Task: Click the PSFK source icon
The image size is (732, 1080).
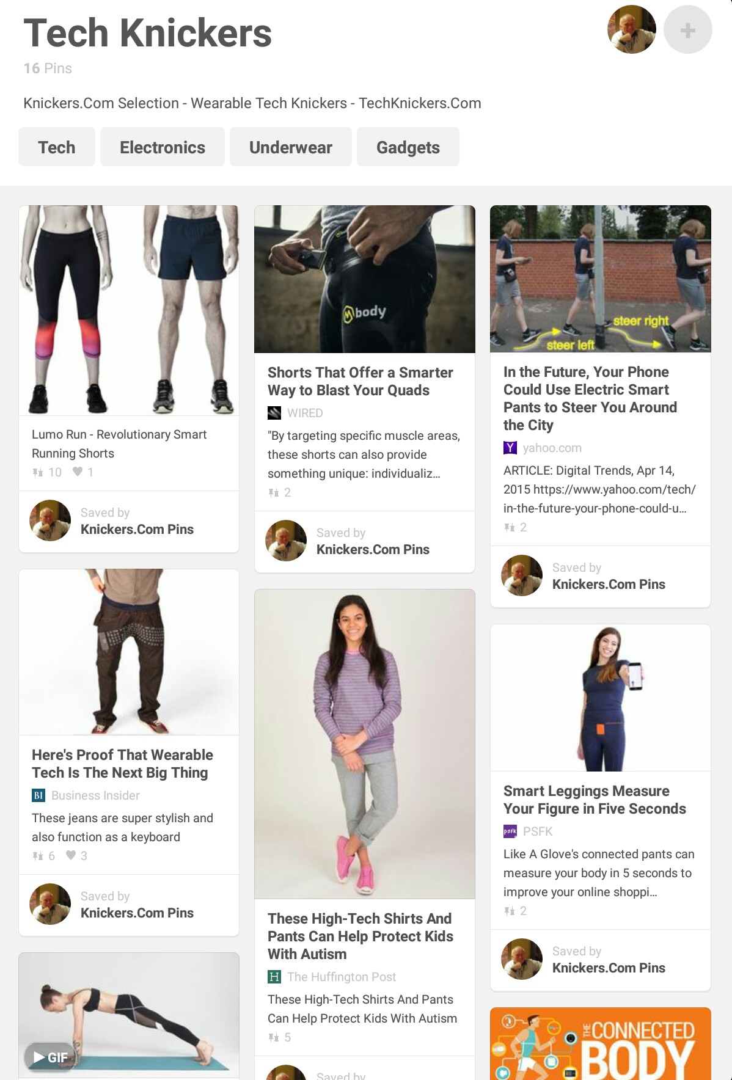Action: click(510, 831)
